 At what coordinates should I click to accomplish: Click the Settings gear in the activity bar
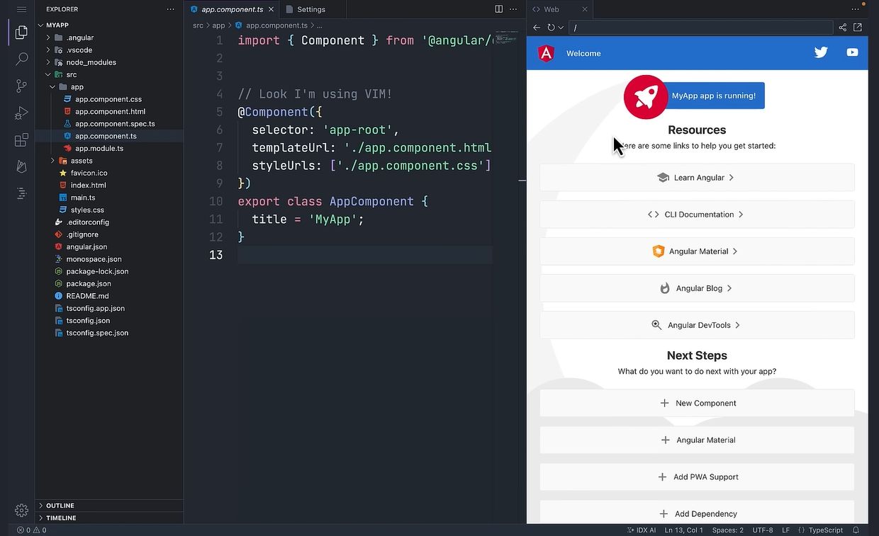pos(21,510)
